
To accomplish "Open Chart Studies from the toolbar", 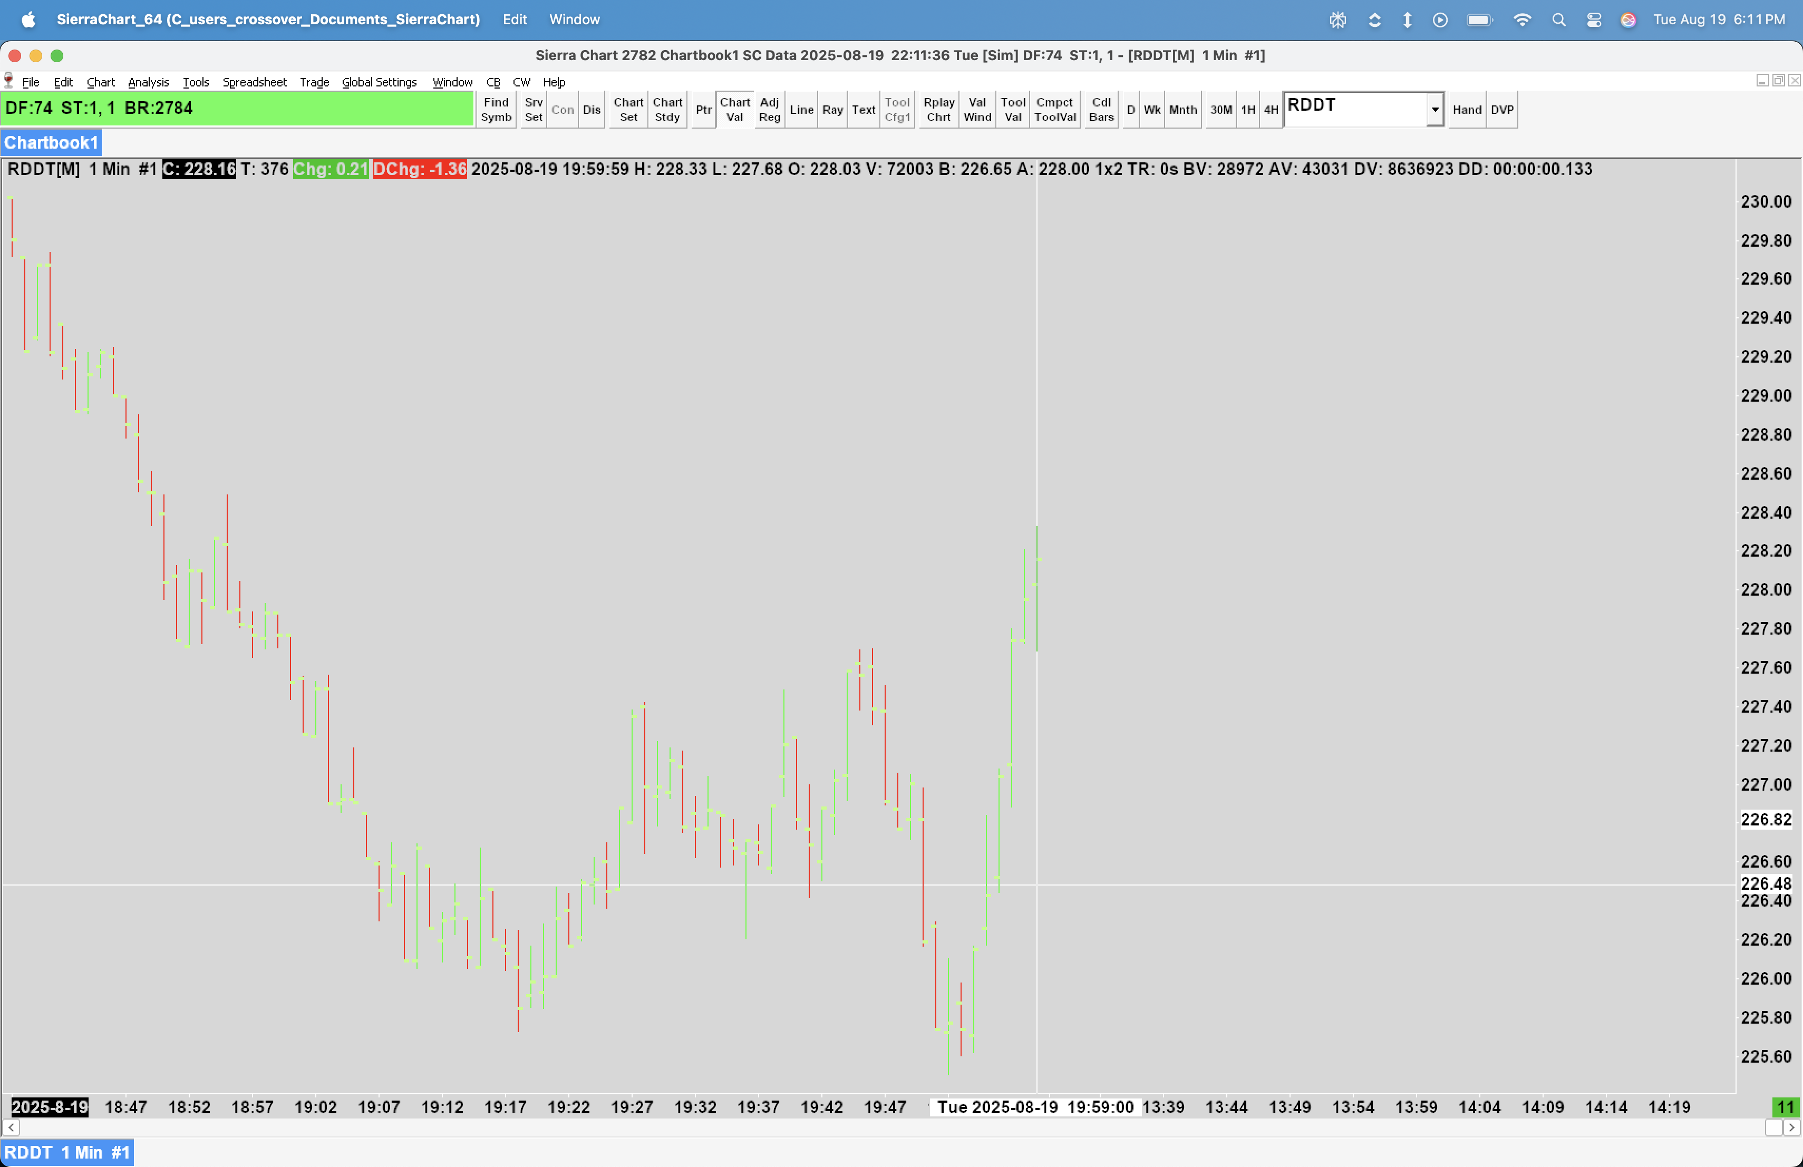I will click(x=667, y=109).
